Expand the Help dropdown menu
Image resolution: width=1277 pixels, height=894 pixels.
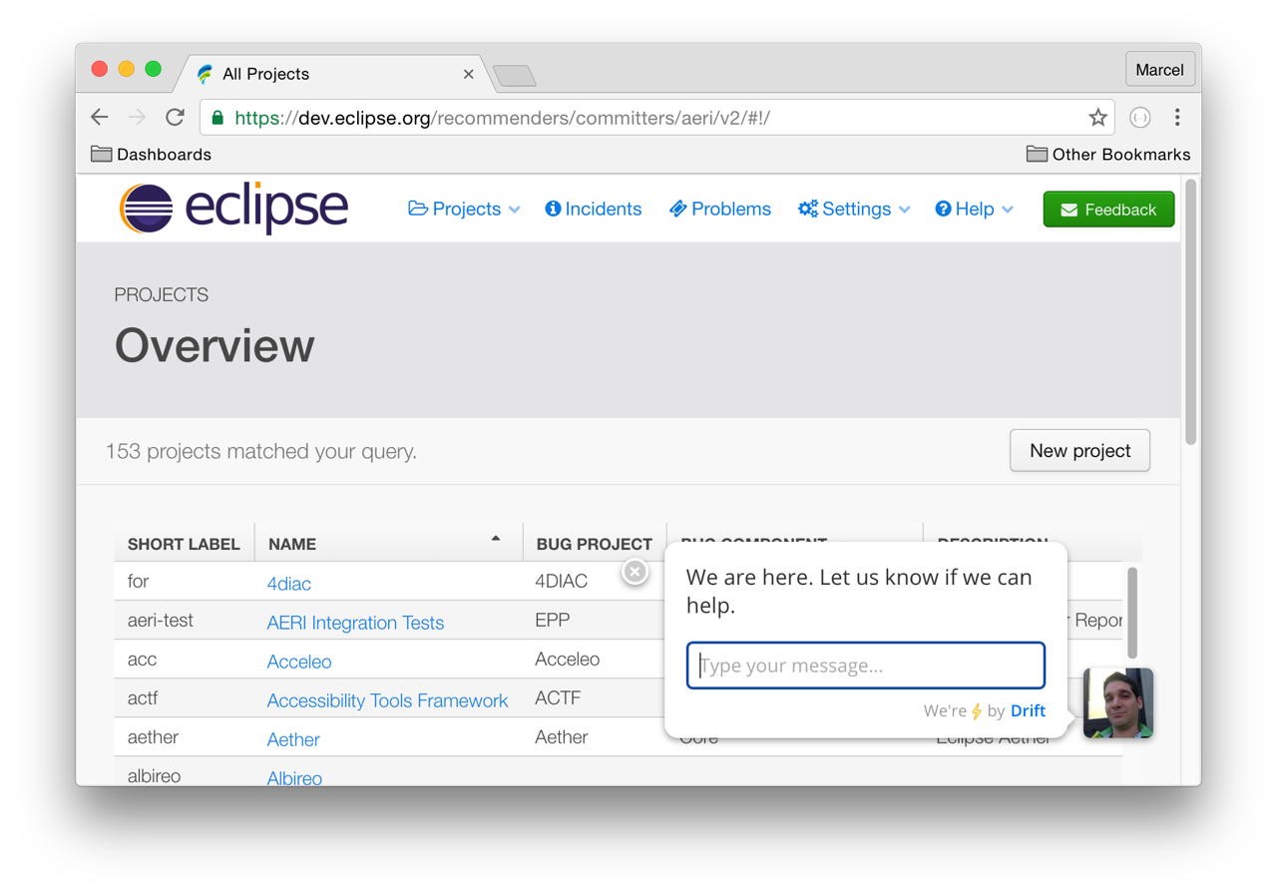click(x=974, y=210)
